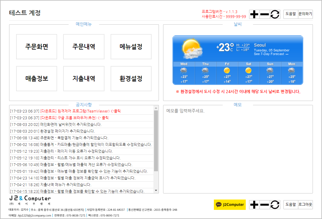Click the Seoul city name in weather widget
The height and width of the screenshot is (219, 322).
click(260, 45)
